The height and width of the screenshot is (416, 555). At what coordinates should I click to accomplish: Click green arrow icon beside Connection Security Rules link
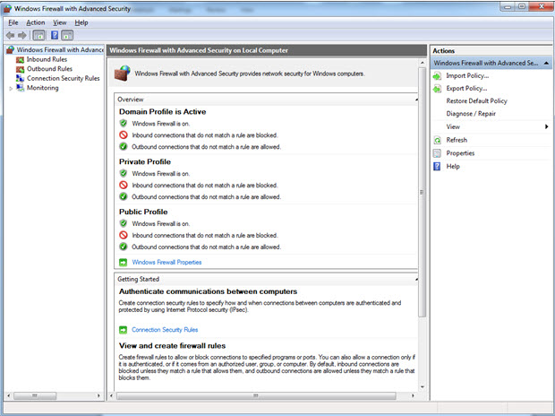click(124, 330)
